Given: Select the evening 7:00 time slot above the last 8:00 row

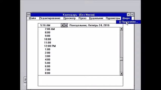Looking at the screenshot, I should pos(79,70).
